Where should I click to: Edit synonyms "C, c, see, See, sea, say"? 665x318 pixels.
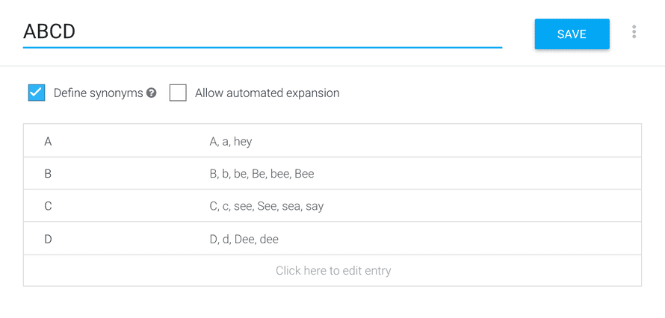pos(266,207)
